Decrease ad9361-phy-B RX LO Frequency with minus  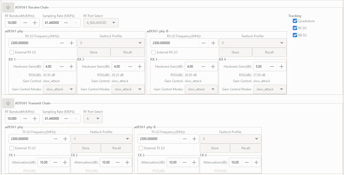click(204, 43)
